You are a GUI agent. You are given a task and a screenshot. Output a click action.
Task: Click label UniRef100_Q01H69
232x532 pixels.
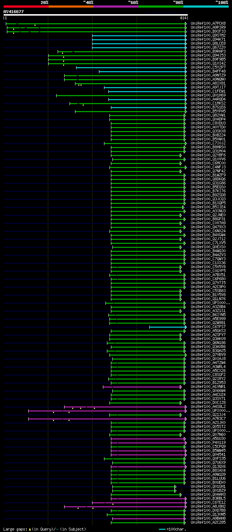coord(208,95)
